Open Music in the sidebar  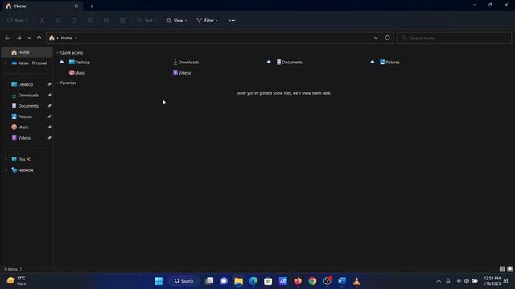(19, 127)
